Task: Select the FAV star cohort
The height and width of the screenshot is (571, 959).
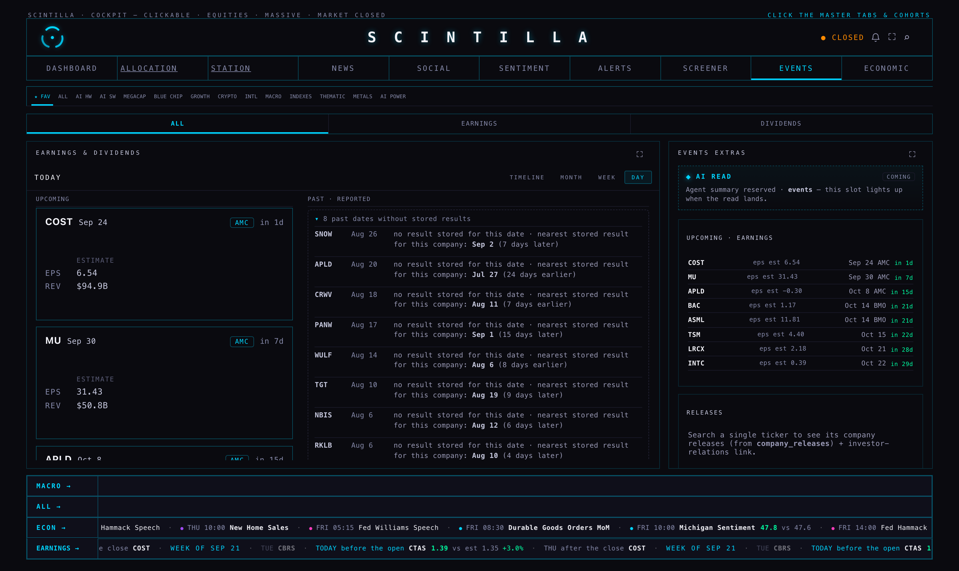Action: (42, 96)
